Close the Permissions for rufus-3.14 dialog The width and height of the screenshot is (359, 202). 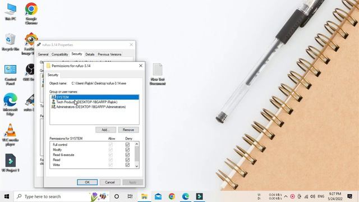(x=141, y=66)
